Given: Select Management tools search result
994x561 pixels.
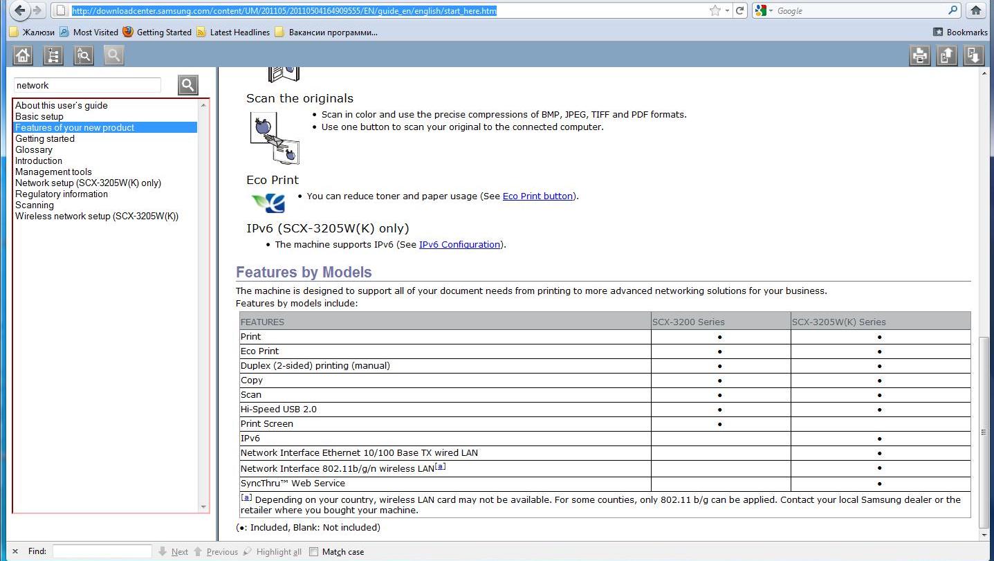Looking at the screenshot, I should click(53, 172).
